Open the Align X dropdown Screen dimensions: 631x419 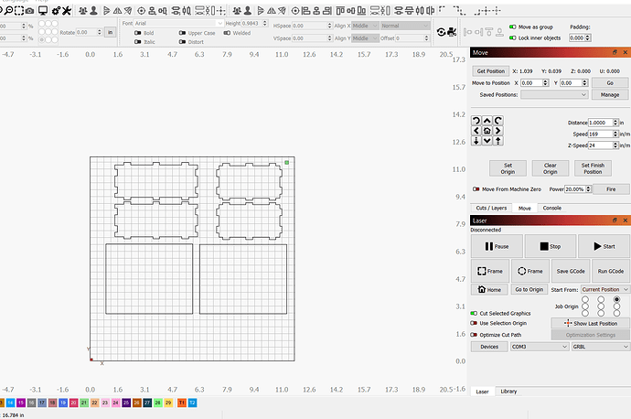click(365, 26)
